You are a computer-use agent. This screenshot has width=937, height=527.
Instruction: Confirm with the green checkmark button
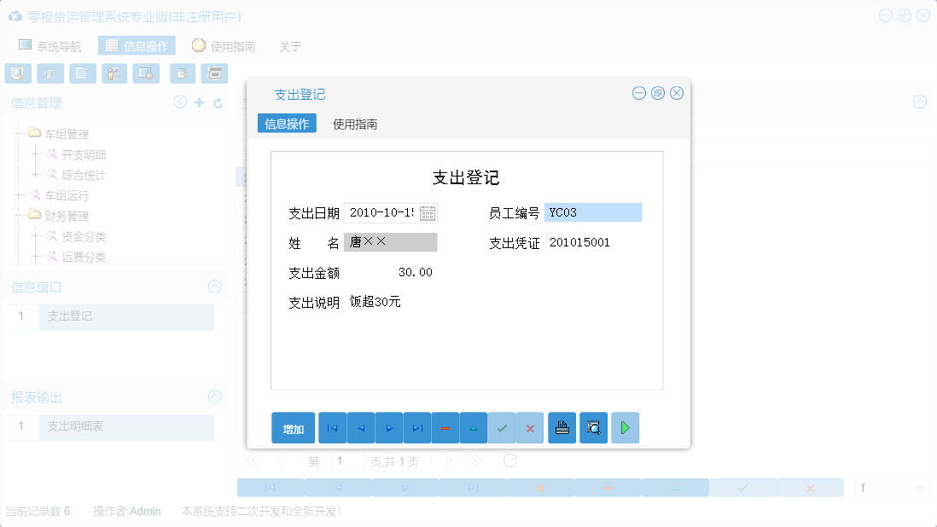(x=502, y=427)
